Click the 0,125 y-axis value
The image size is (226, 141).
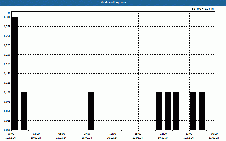7,83
